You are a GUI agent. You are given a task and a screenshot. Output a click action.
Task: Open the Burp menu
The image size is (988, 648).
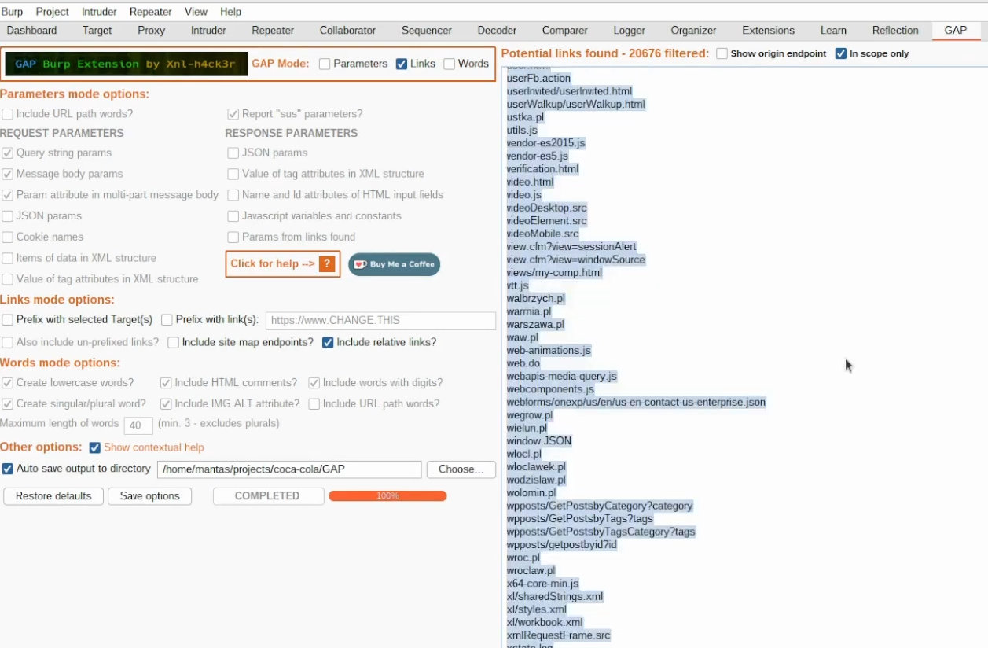pyautogui.click(x=13, y=11)
